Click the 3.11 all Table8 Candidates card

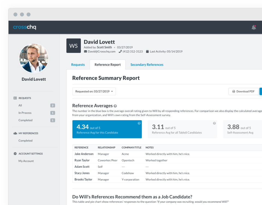183,129
